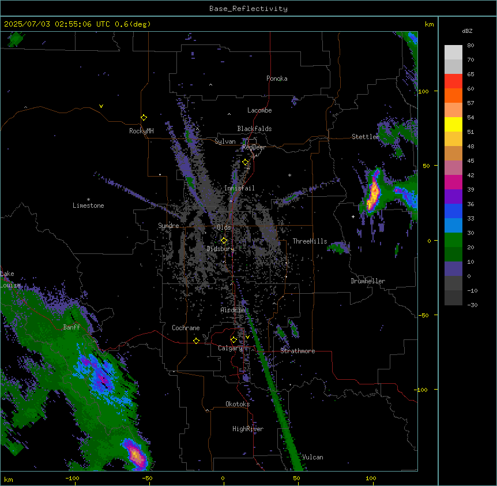The image size is (497, 486).
Task: Click the Lacombe city label
Action: click(259, 110)
